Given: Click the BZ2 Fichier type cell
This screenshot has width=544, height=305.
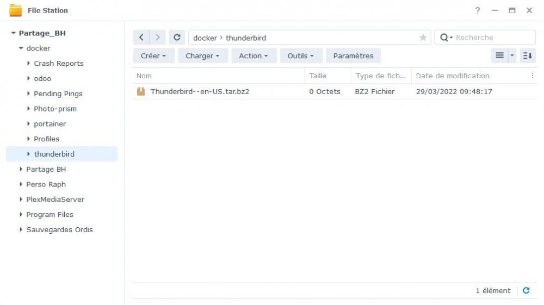Looking at the screenshot, I should click(x=375, y=91).
